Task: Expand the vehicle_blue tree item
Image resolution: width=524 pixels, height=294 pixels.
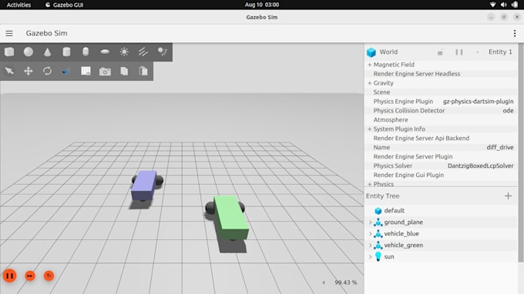Action: click(x=371, y=234)
